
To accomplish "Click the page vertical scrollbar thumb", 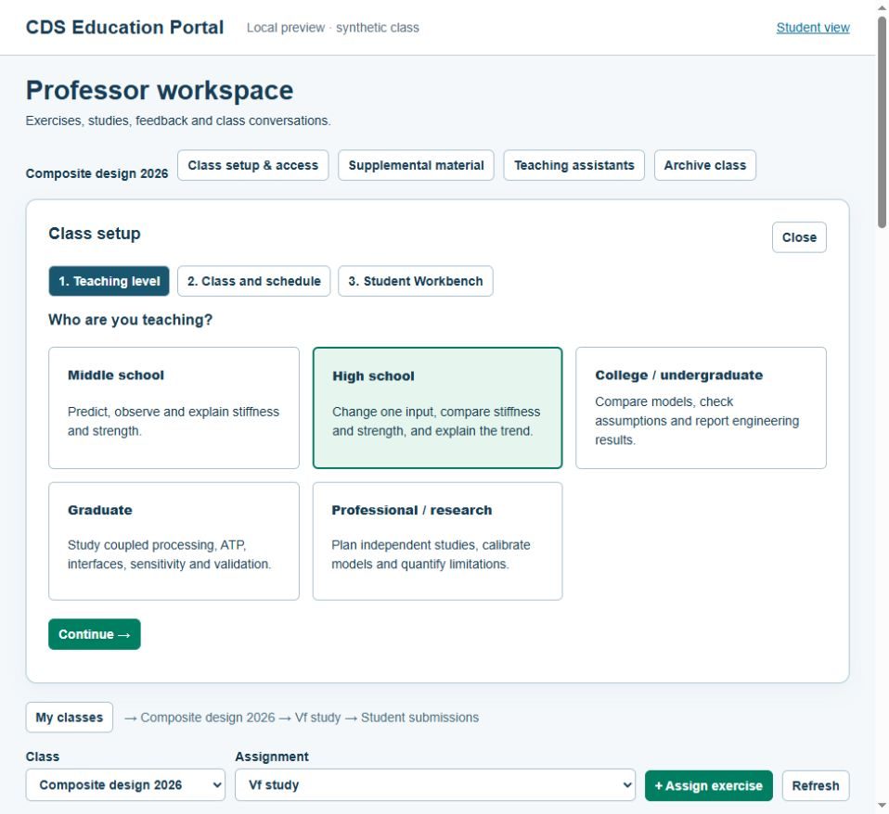I will pyautogui.click(x=883, y=121).
